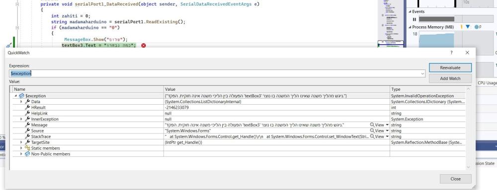Image resolution: width=497 pixels, height=190 pixels.
Task: Click the wrench icon beside TargetSite
Action: 27,142
